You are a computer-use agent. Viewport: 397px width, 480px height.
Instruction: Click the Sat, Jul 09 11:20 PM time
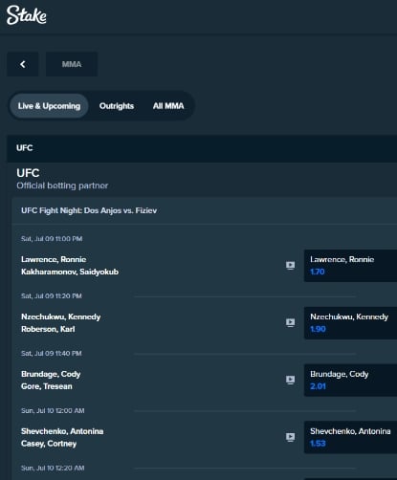point(52,296)
